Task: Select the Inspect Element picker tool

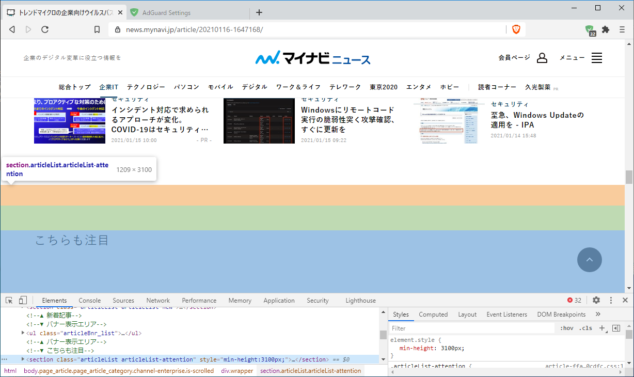Action: tap(8, 300)
